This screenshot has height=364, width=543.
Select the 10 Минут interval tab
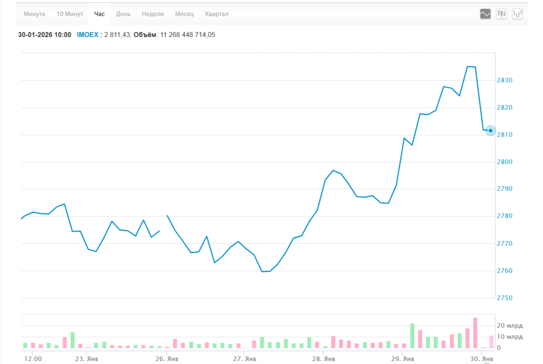[70, 14]
